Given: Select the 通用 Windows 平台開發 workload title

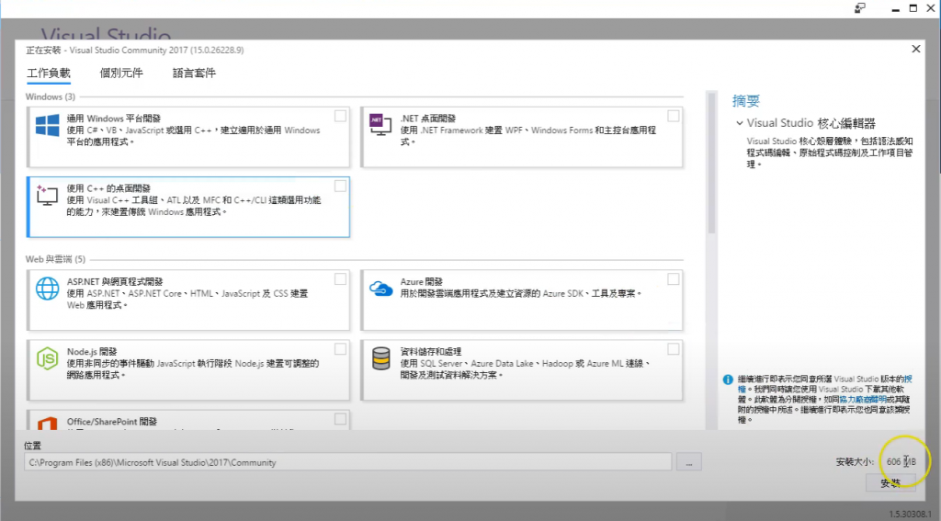Looking at the screenshot, I should point(113,119).
